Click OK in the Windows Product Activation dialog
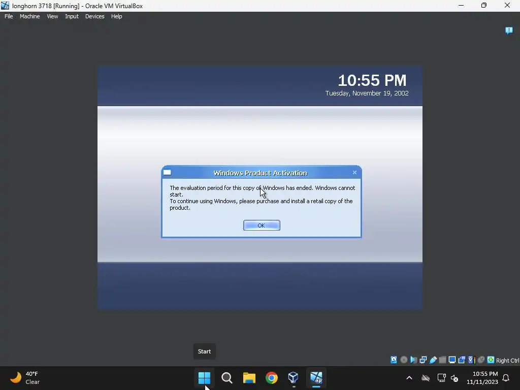 [262, 225]
